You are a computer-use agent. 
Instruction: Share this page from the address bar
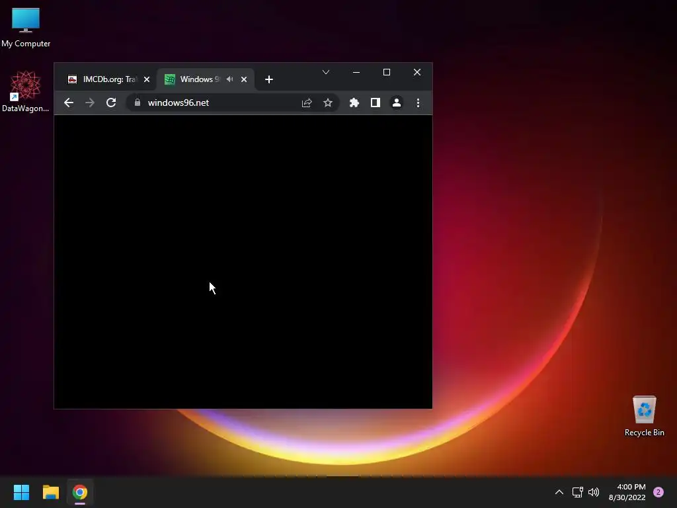coord(307,103)
